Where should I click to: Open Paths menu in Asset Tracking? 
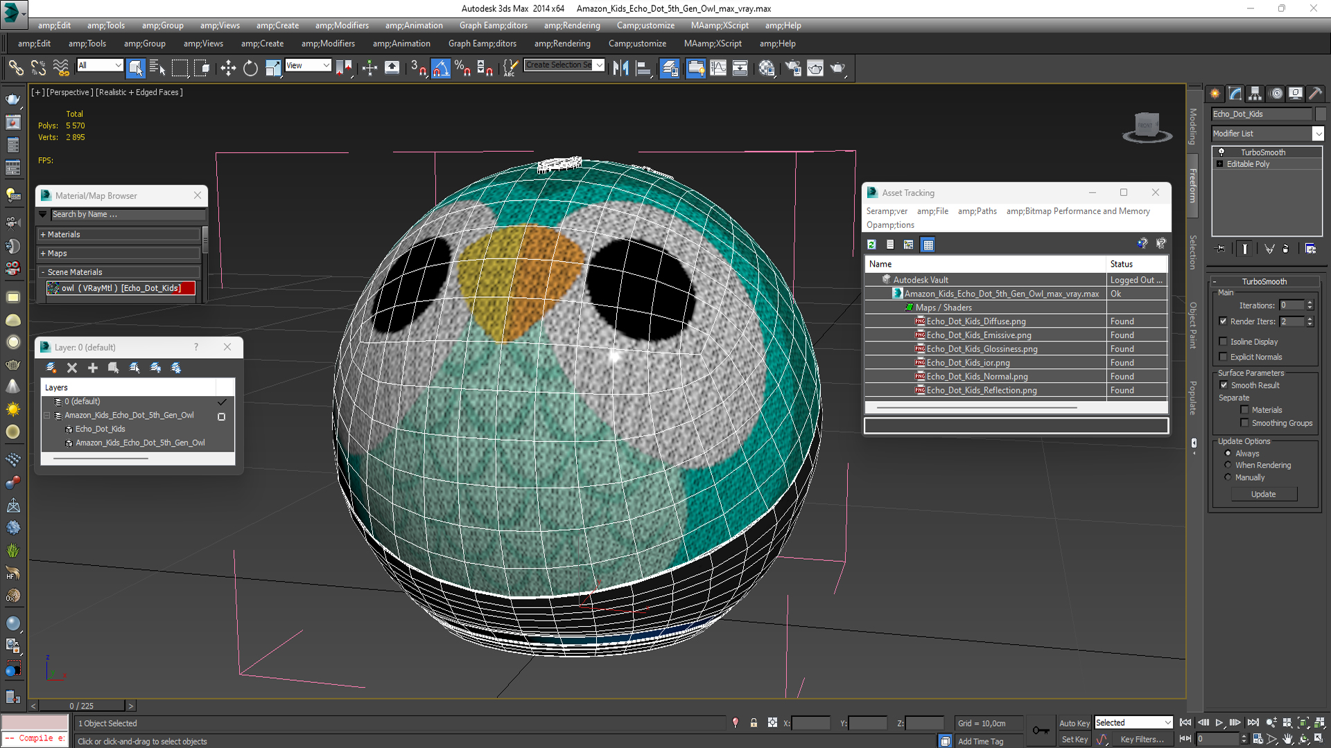(x=977, y=211)
